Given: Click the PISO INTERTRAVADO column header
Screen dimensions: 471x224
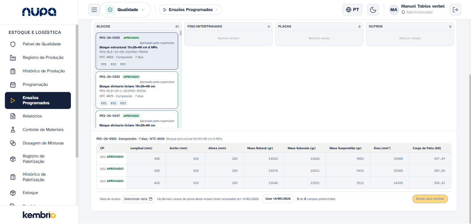Looking at the screenshot, I should pos(228,26).
